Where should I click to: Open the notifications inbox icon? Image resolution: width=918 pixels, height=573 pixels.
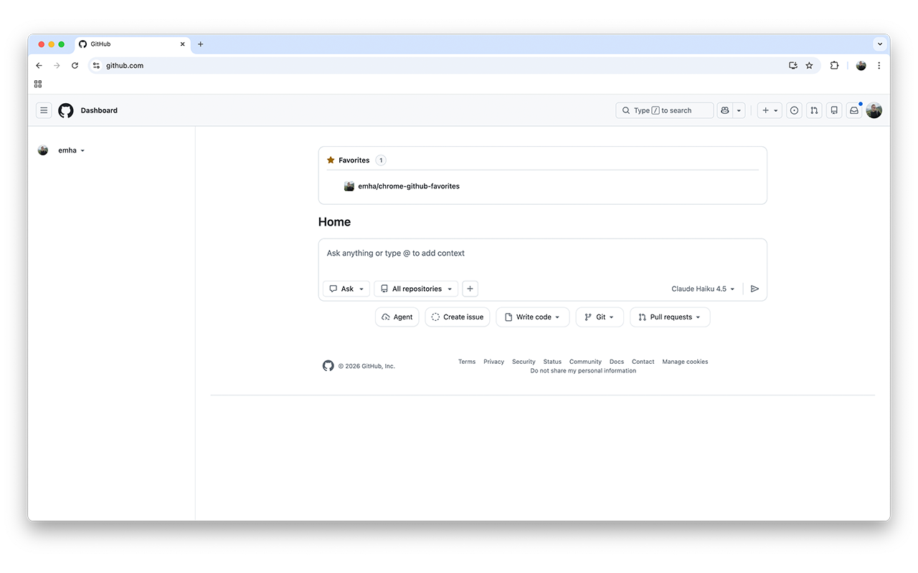point(854,110)
